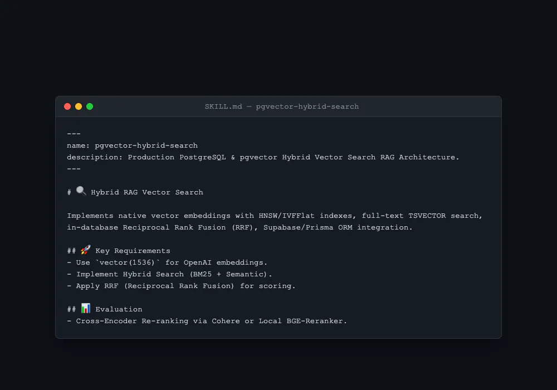Viewport: 557px width, 390px height.
Task: Click the Supabase/Prisma ORM integration text
Action: 338,228
